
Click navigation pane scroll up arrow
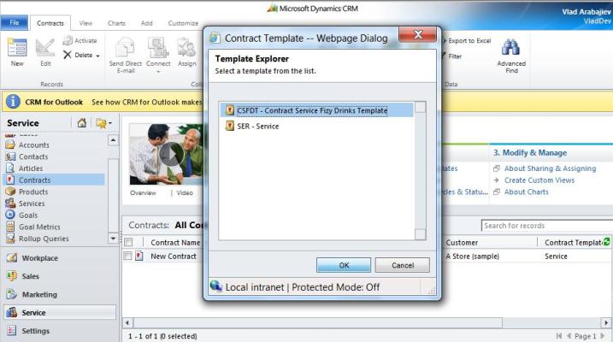(x=113, y=140)
